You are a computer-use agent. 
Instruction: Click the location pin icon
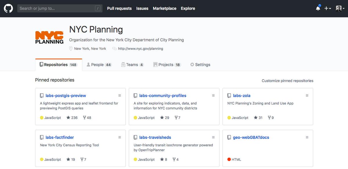tap(71, 49)
